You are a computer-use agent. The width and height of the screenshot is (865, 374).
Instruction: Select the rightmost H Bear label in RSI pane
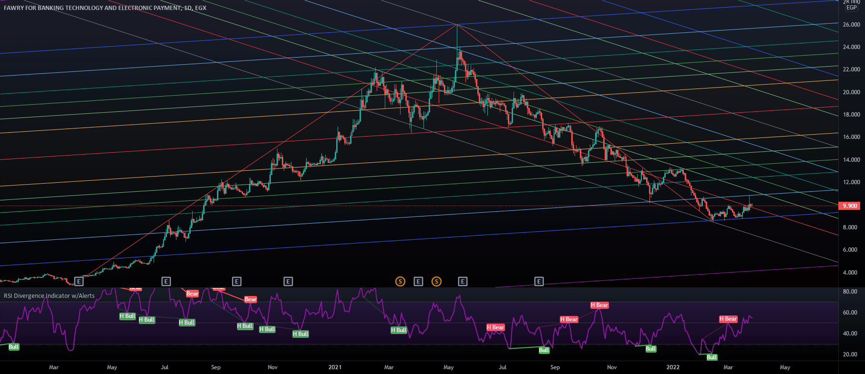728,319
